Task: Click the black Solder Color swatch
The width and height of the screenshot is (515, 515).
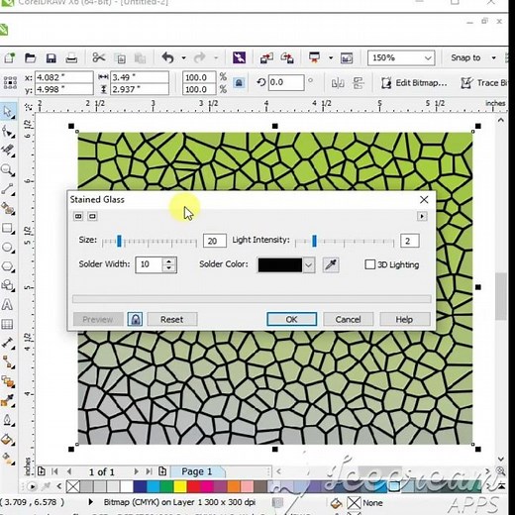Action: [x=280, y=265]
